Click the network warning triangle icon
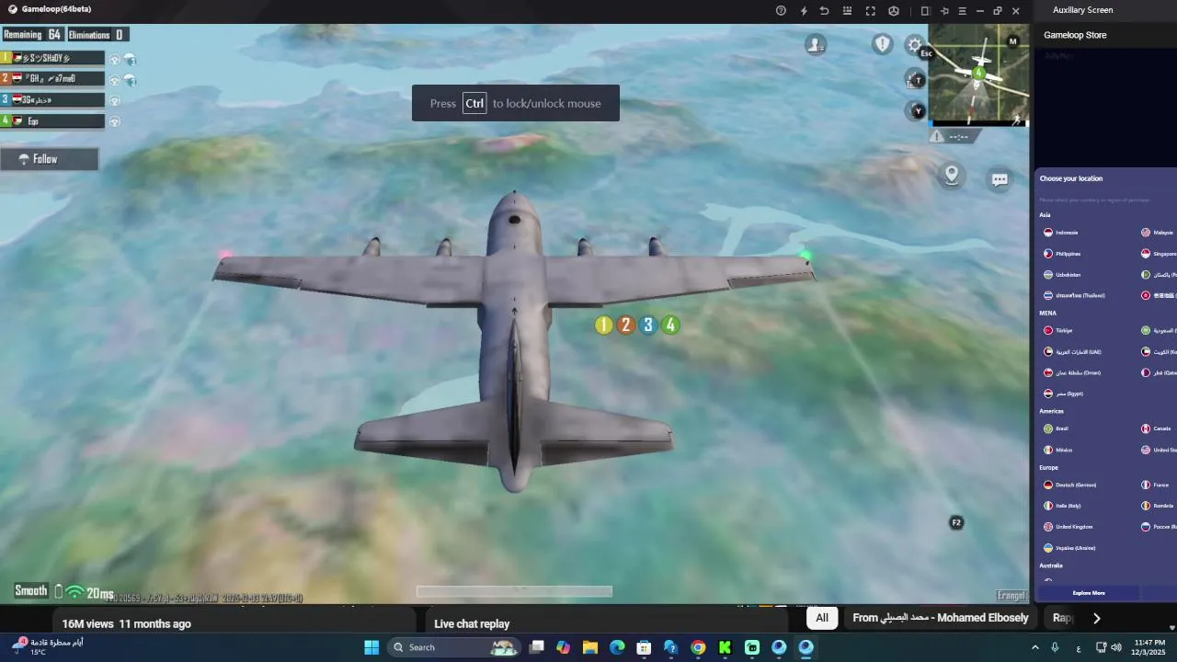 point(936,136)
